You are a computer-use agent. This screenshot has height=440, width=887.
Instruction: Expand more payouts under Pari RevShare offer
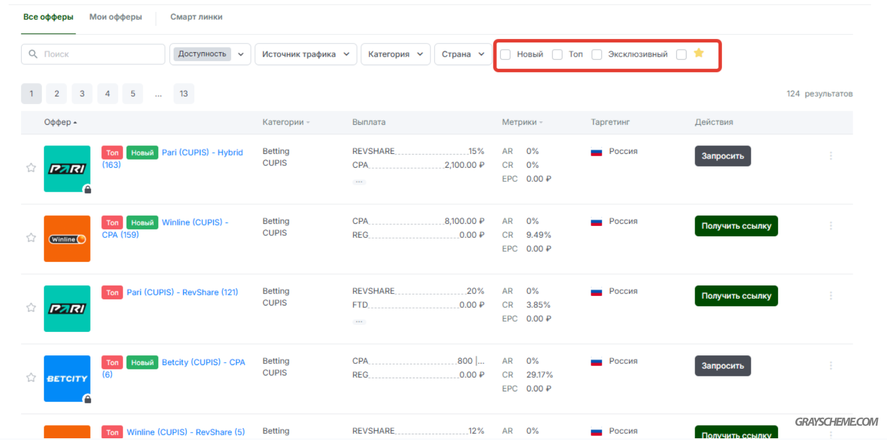coord(359,322)
